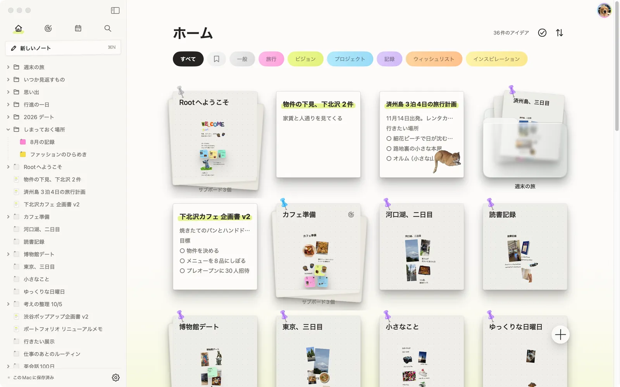This screenshot has width=620, height=387.
Task: Expand the 博物館デート tree item
Action: [x=8, y=254]
